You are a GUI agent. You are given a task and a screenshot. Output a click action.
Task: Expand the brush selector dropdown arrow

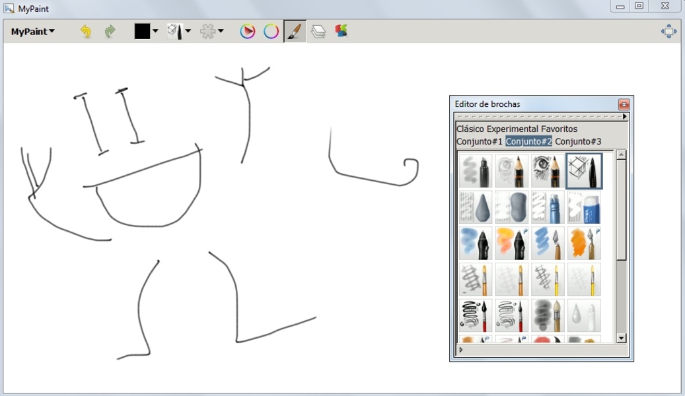pos(188,31)
